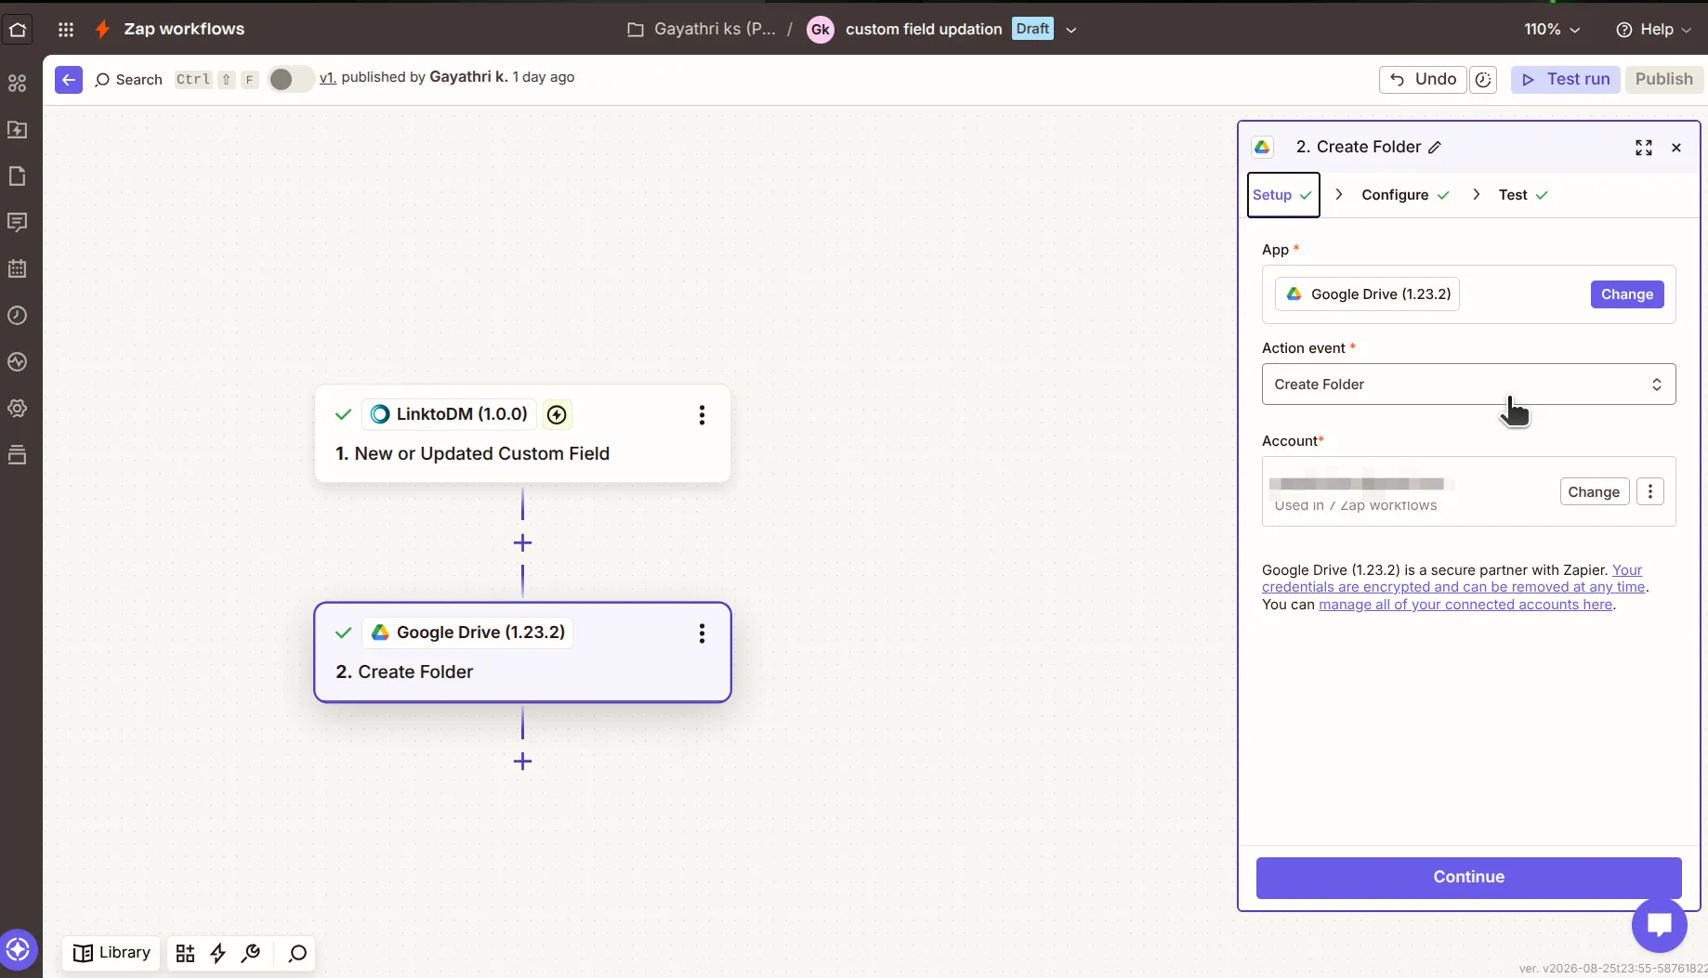
Task: Click the lightning bolt icon in bottom toolbar
Action: (218, 954)
